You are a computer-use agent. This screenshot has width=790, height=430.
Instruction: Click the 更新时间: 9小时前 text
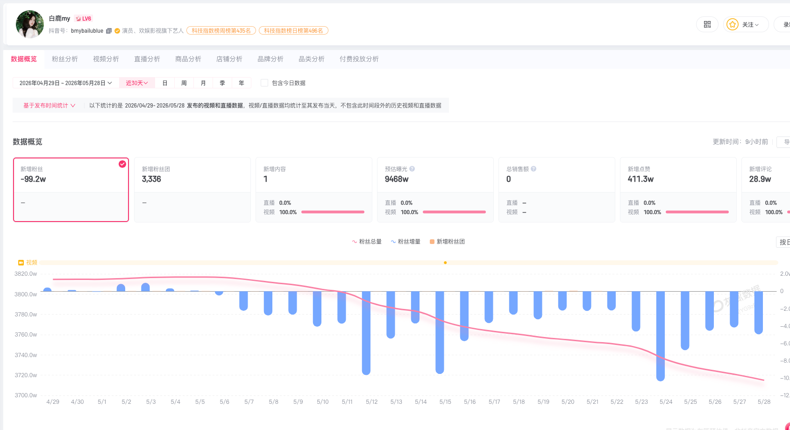[x=740, y=142]
